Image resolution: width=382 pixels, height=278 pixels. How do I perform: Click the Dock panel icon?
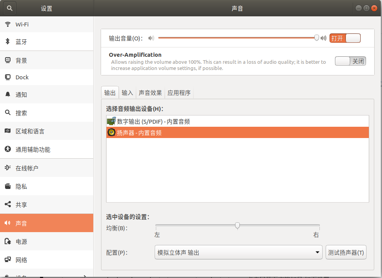pos(8,77)
